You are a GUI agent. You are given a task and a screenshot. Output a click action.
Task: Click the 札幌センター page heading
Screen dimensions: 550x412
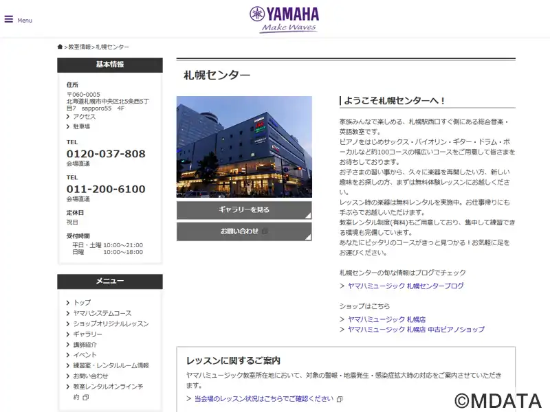tap(217, 75)
